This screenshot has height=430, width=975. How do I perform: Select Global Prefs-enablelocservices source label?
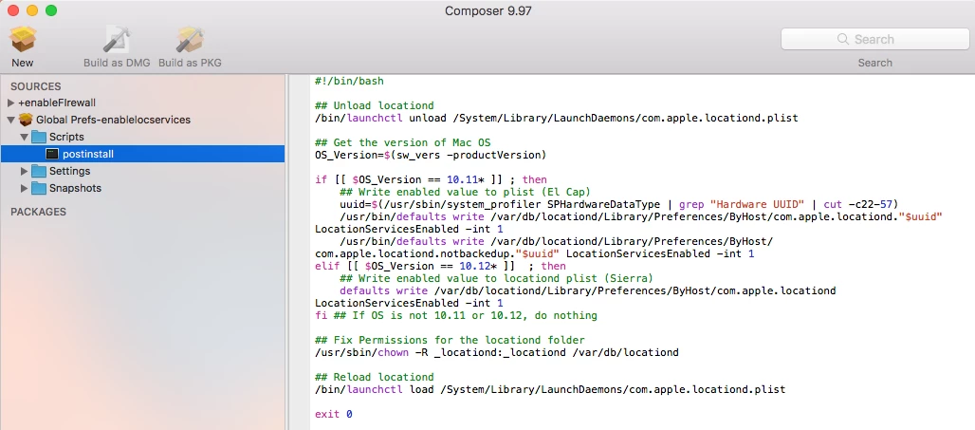tap(113, 120)
